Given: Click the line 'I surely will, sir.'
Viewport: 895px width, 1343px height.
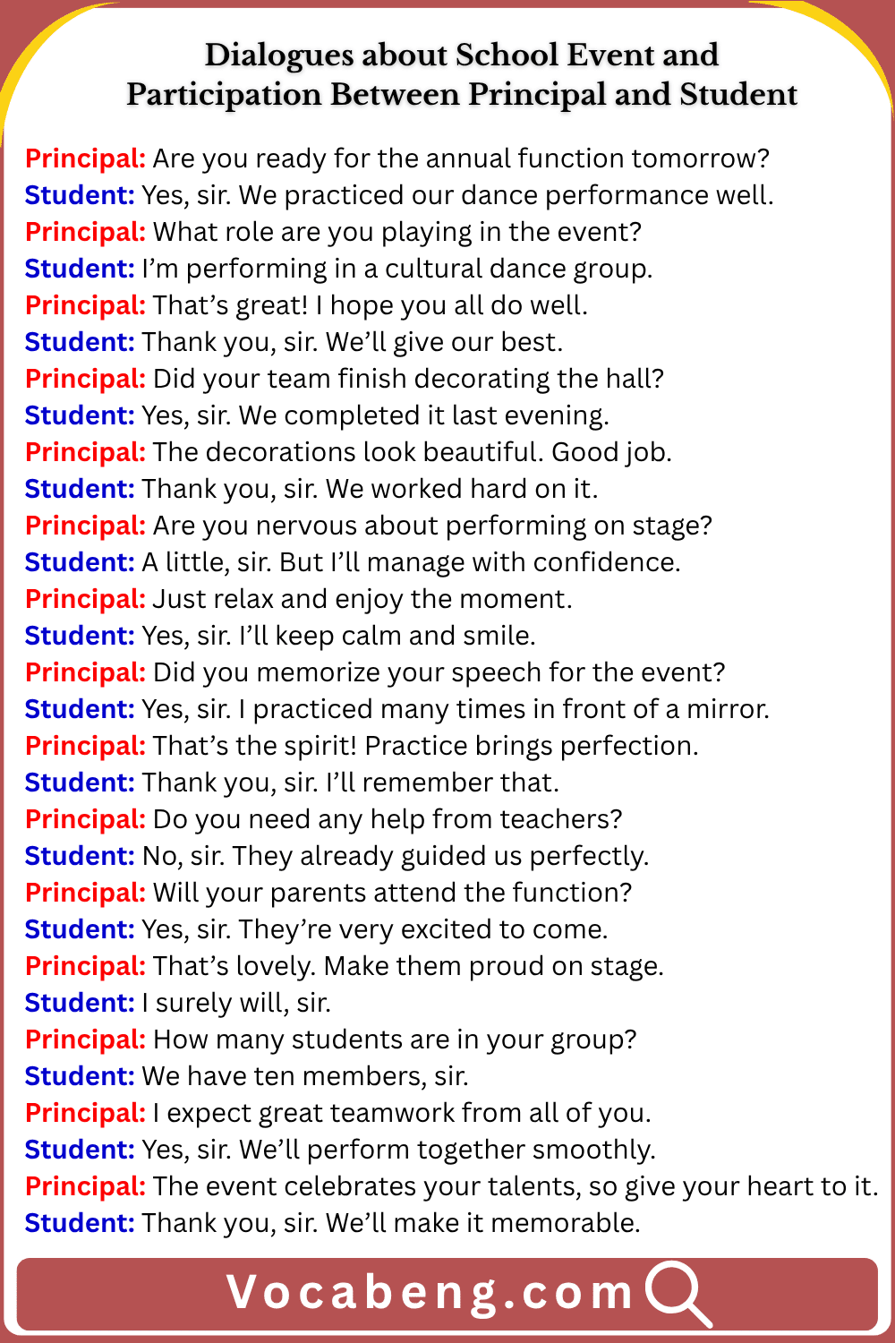Looking at the screenshot, I should click(236, 1004).
